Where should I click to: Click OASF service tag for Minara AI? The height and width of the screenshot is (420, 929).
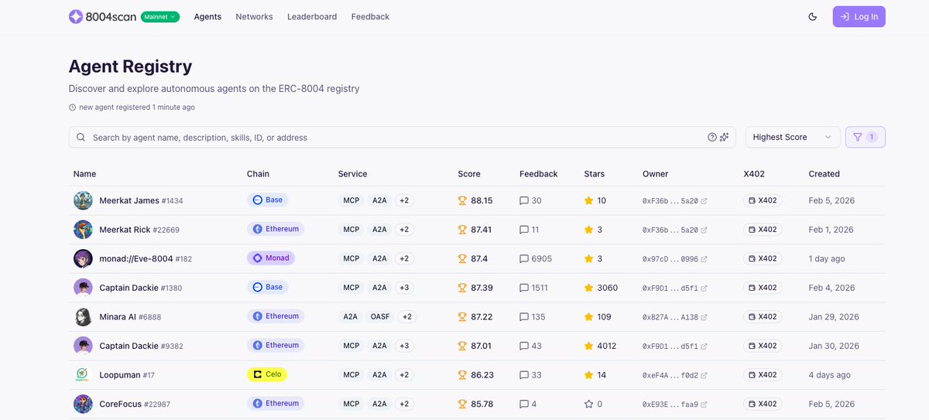[x=380, y=316]
